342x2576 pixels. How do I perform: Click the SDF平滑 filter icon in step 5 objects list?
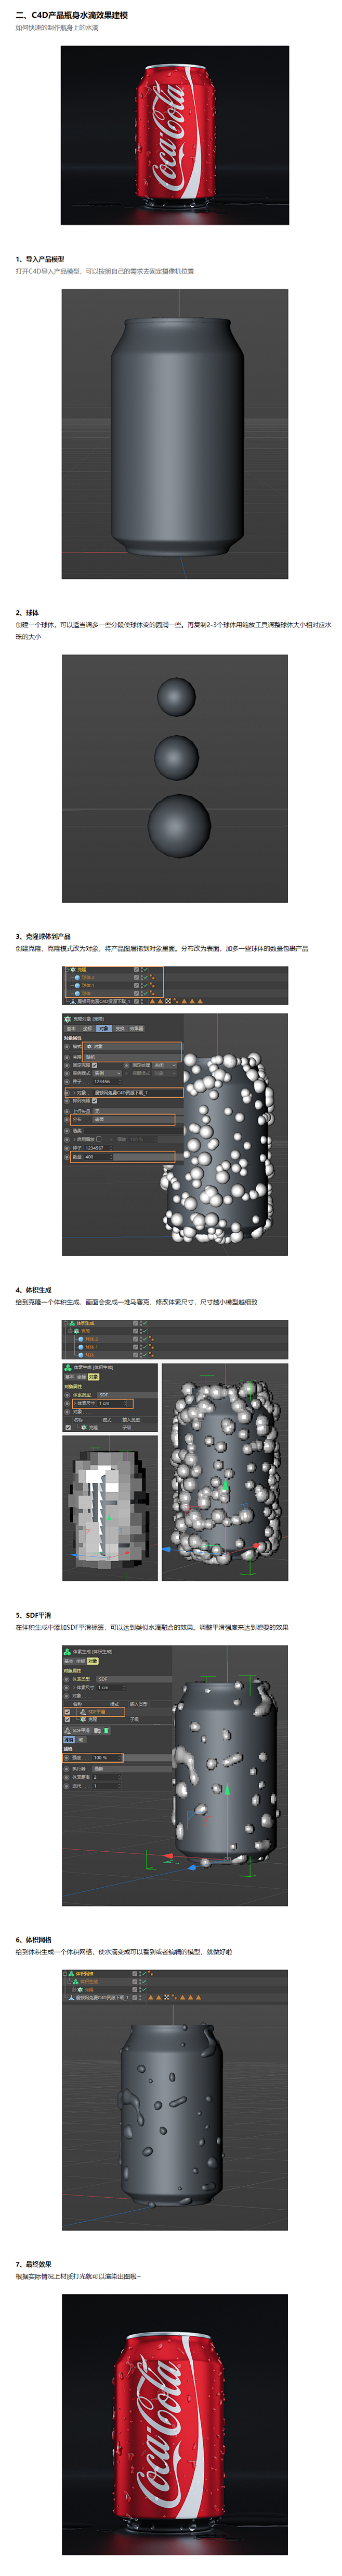[x=83, y=1712]
